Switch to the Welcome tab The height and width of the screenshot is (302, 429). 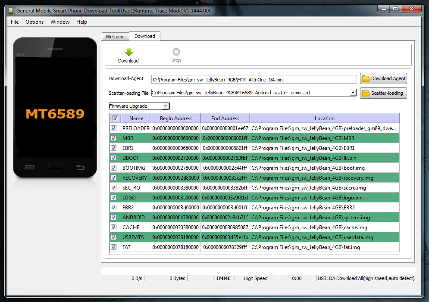coord(115,37)
